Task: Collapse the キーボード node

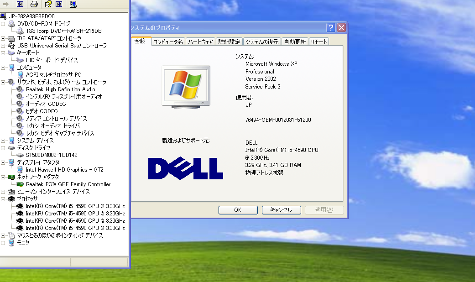Action: [x=3, y=53]
